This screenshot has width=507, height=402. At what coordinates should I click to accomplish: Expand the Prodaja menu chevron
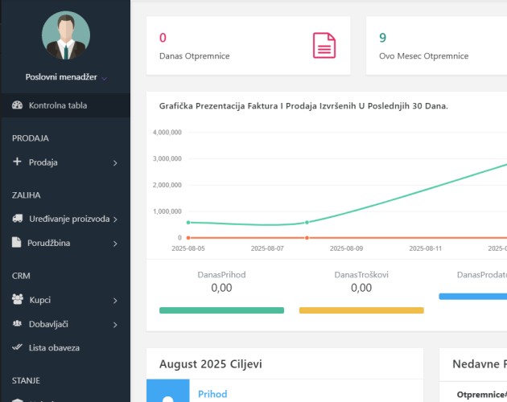pyautogui.click(x=115, y=163)
